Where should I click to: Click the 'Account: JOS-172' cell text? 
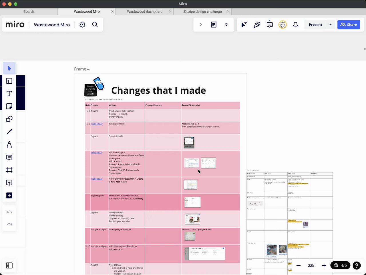coord(190,124)
